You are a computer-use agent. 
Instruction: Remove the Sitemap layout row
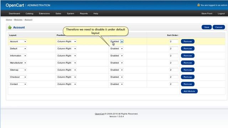[188, 70]
